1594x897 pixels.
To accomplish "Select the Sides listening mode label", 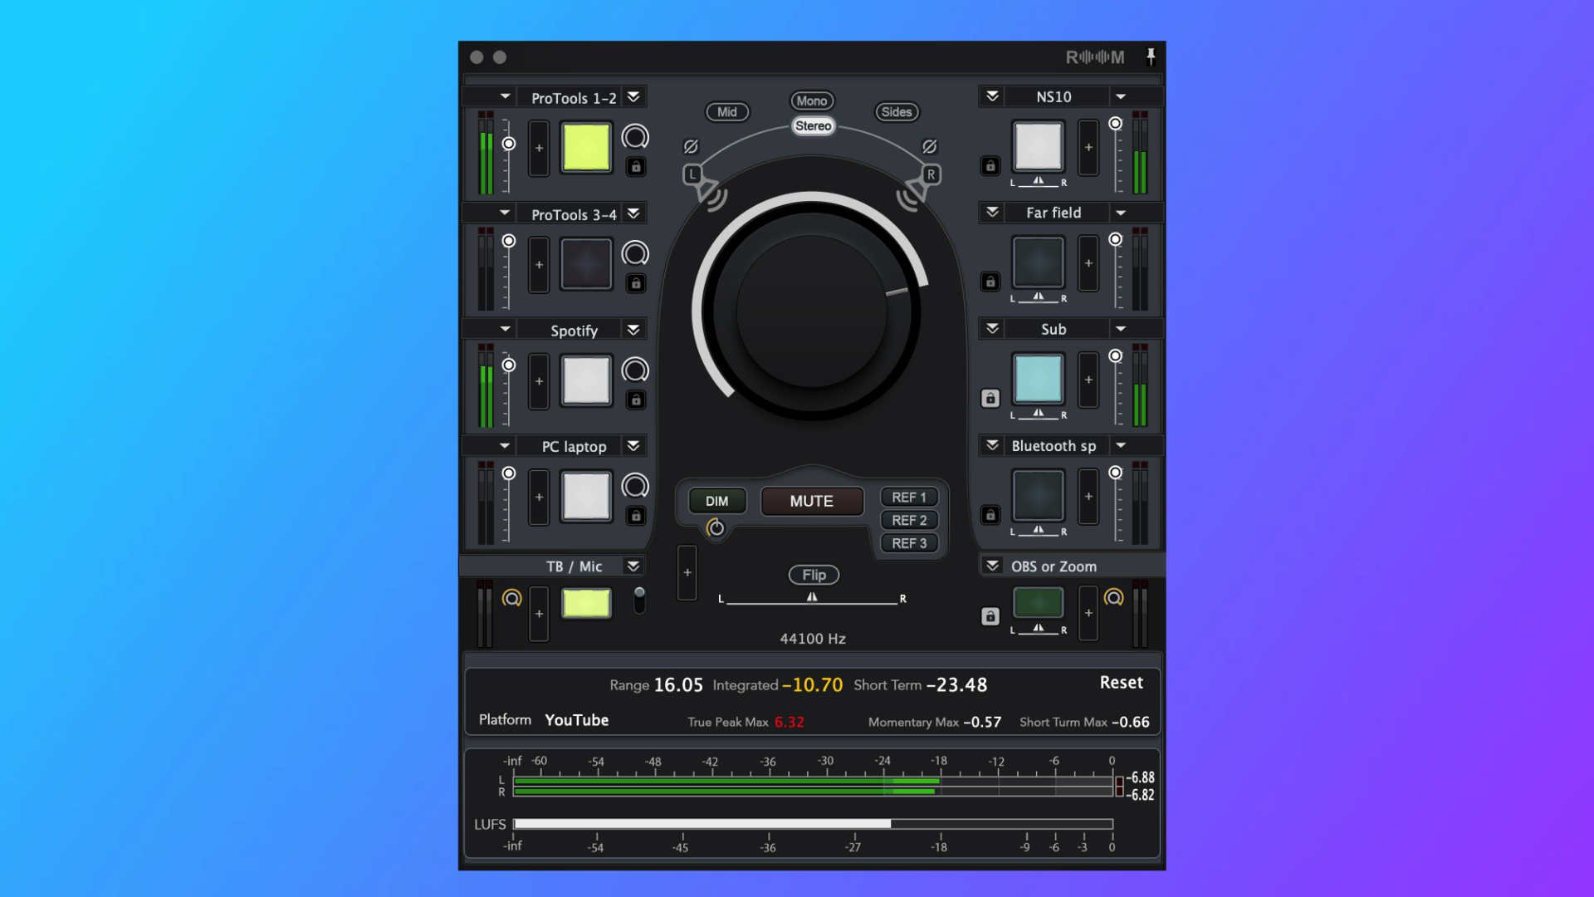I will coord(897,112).
